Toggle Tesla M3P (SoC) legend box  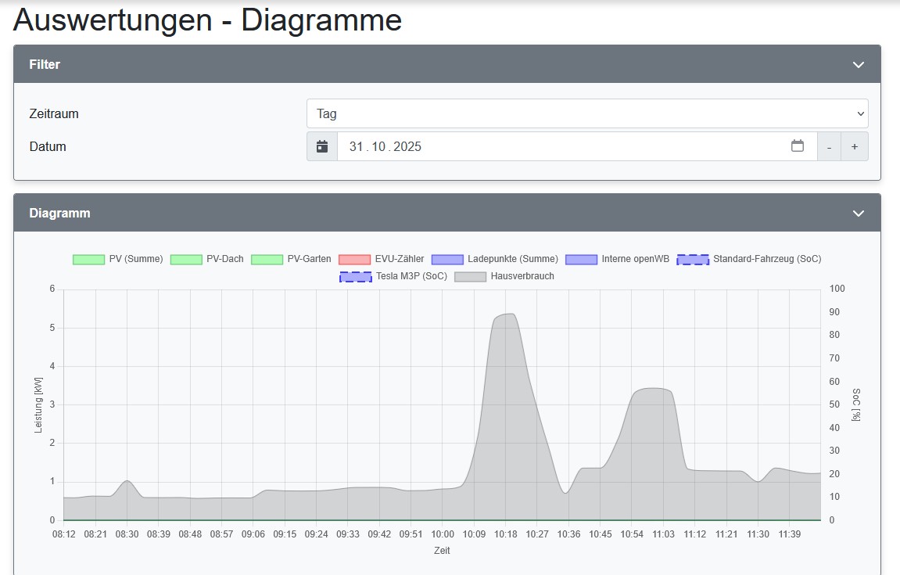tap(355, 276)
